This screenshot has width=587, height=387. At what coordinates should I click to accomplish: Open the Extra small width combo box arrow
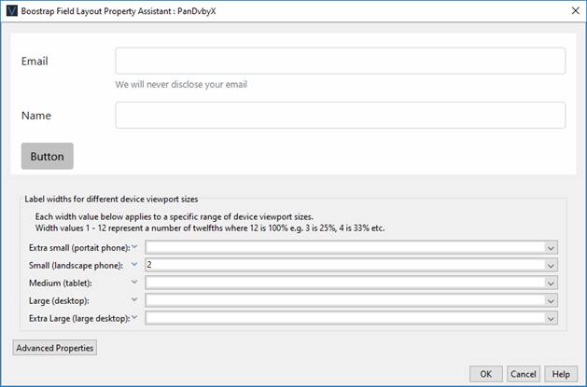pos(551,247)
